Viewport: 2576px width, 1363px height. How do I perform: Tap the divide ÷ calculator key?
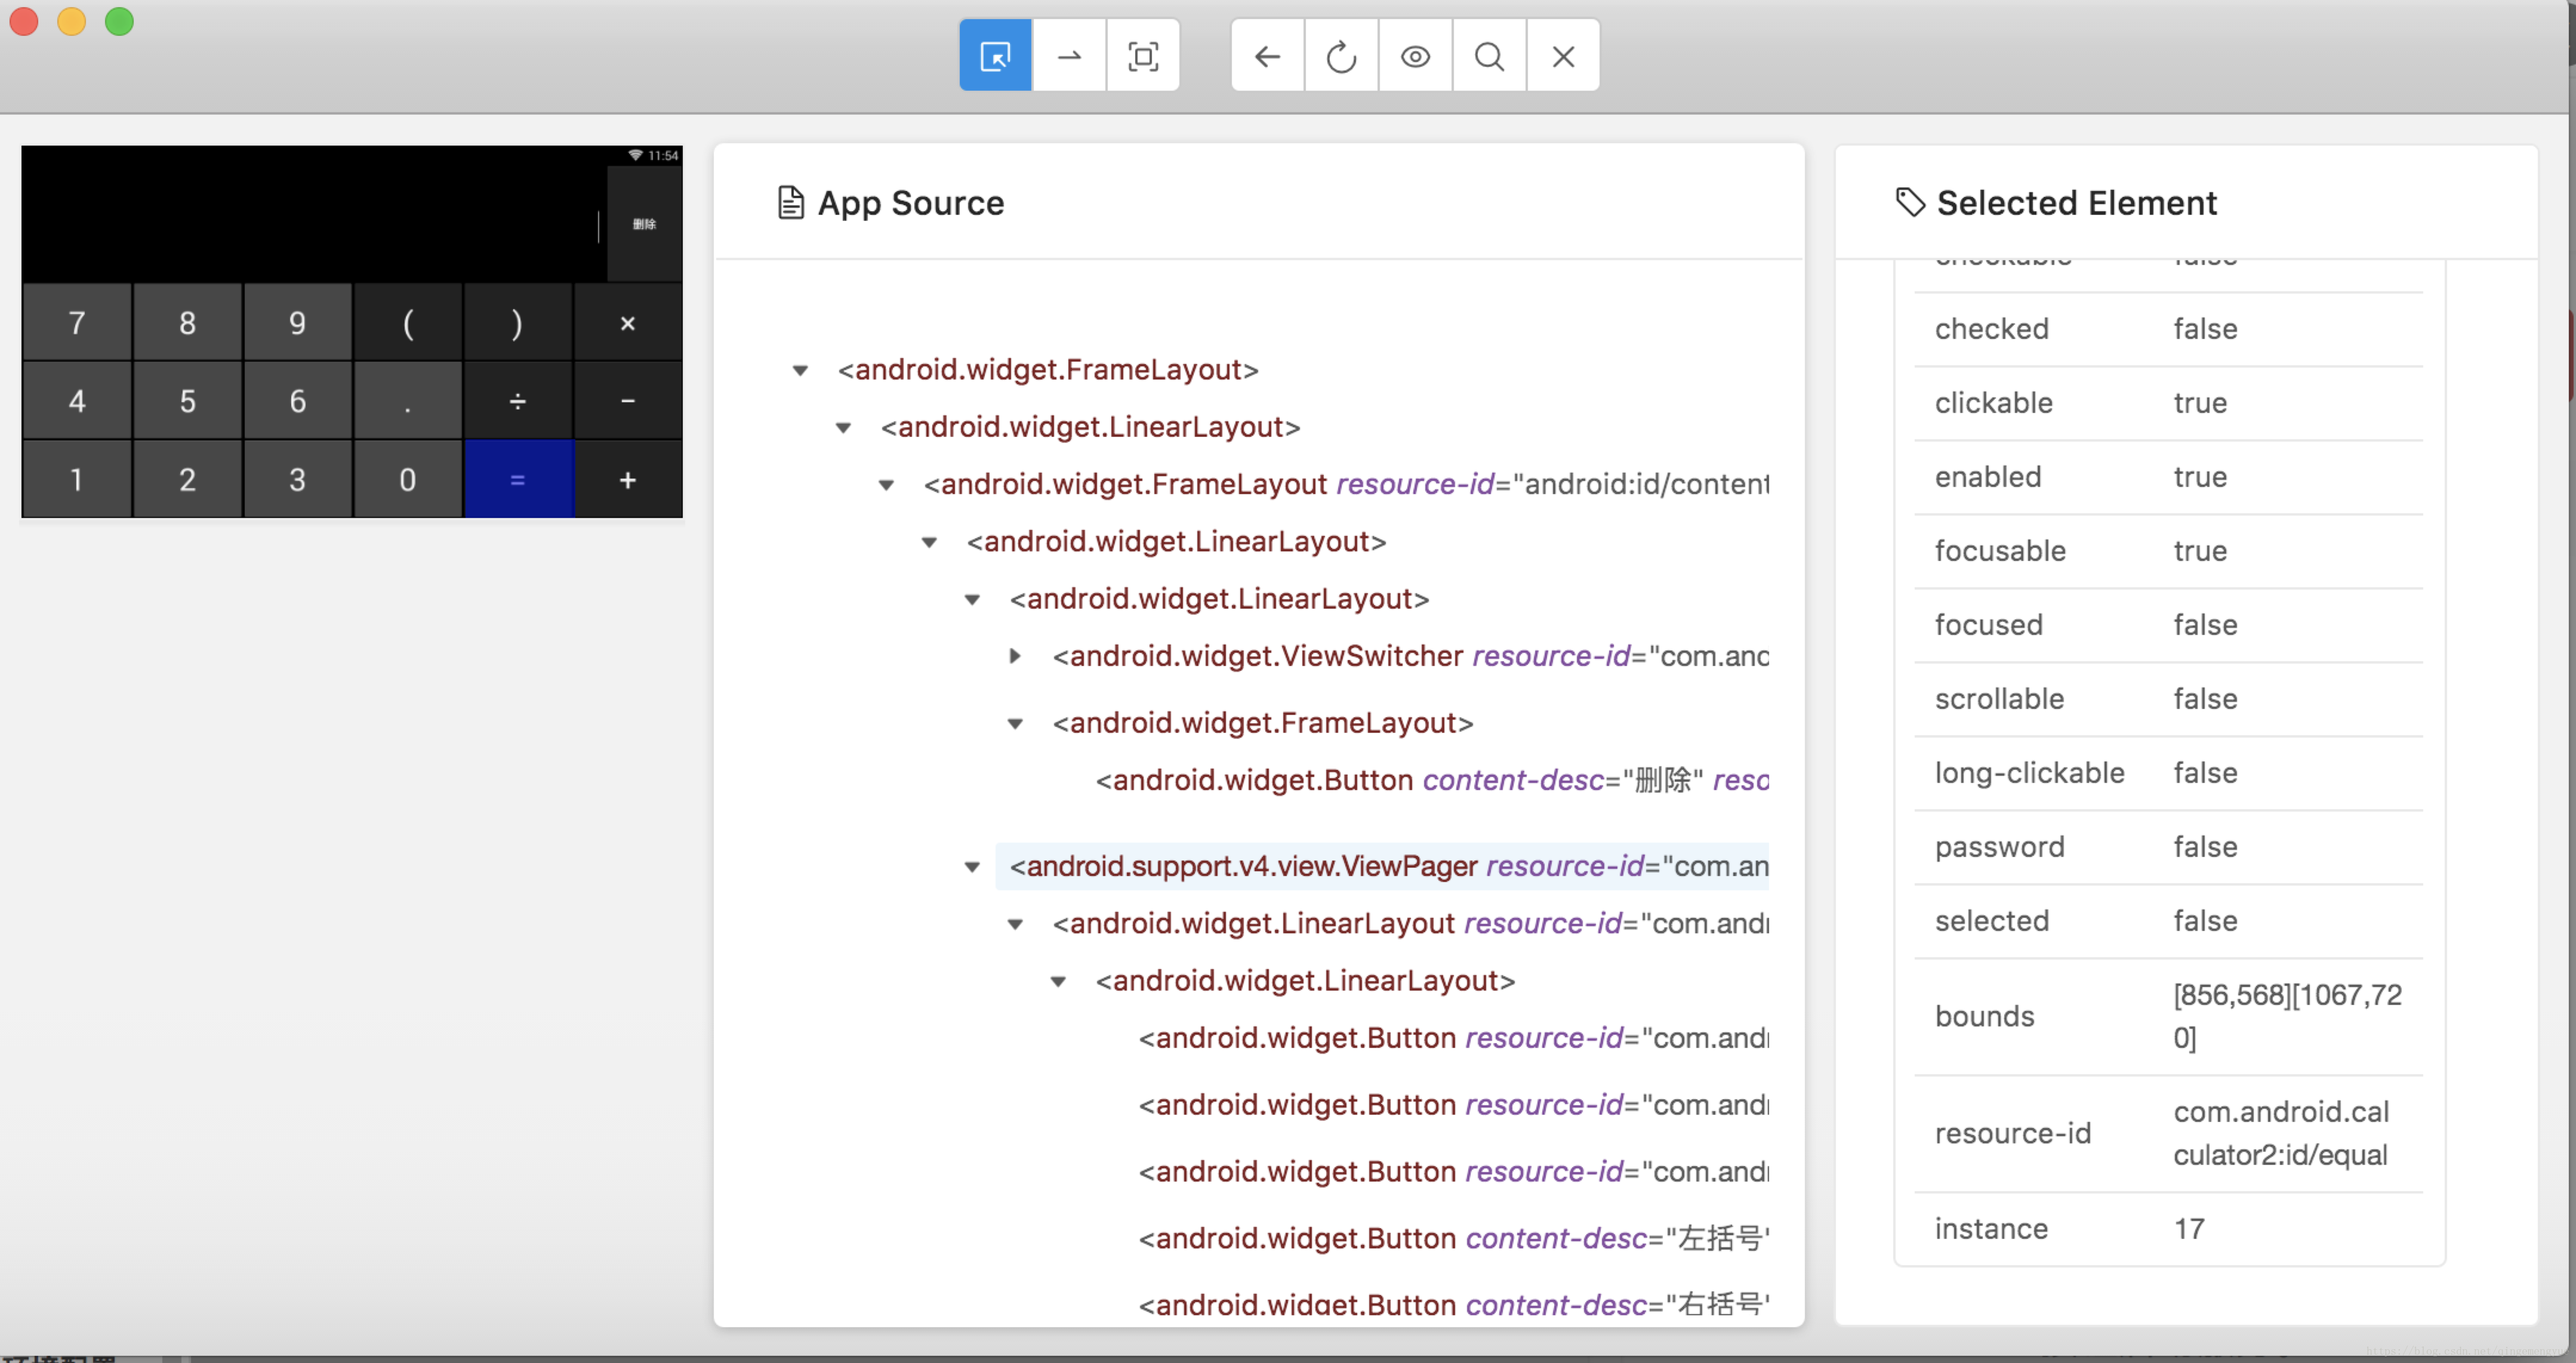pyautogui.click(x=517, y=401)
